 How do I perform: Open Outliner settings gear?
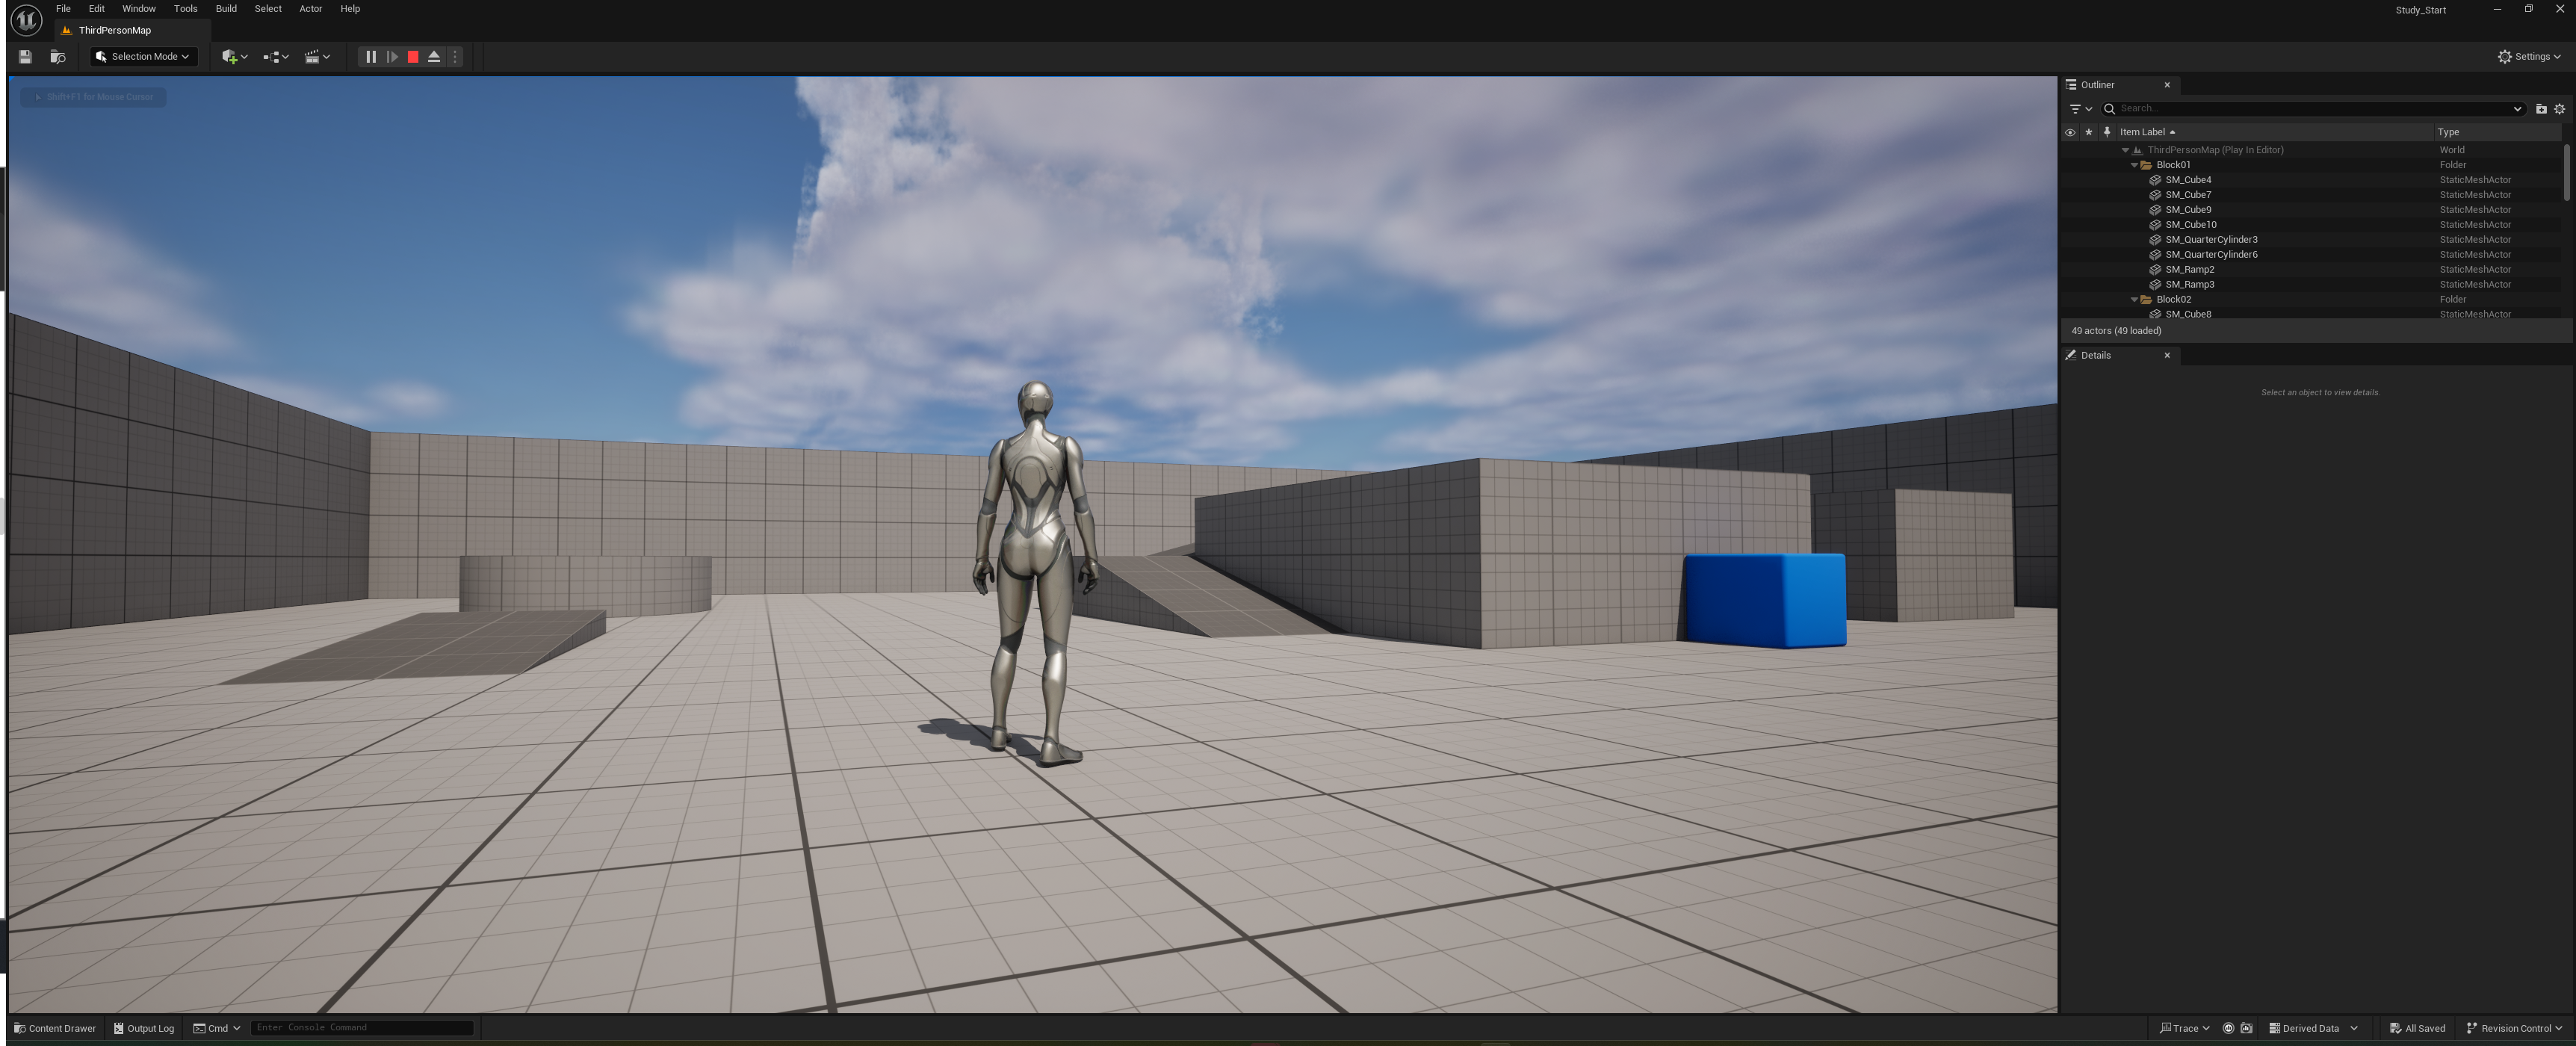tap(2560, 109)
